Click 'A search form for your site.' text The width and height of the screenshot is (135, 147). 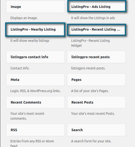pyautogui.click(x=91, y=141)
